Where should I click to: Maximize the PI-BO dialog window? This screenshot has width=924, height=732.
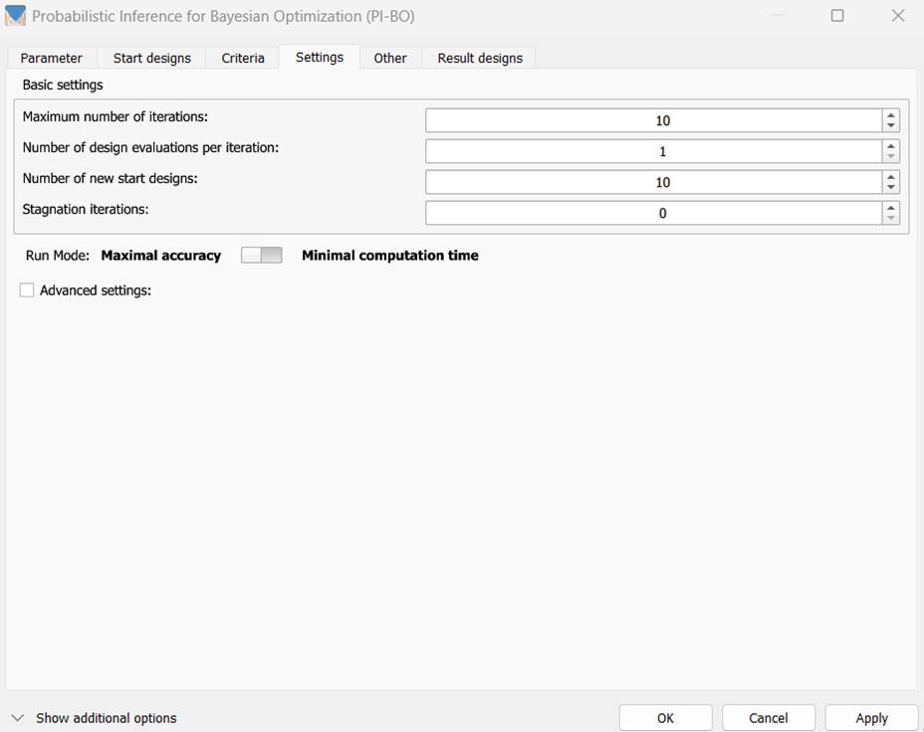click(x=837, y=16)
